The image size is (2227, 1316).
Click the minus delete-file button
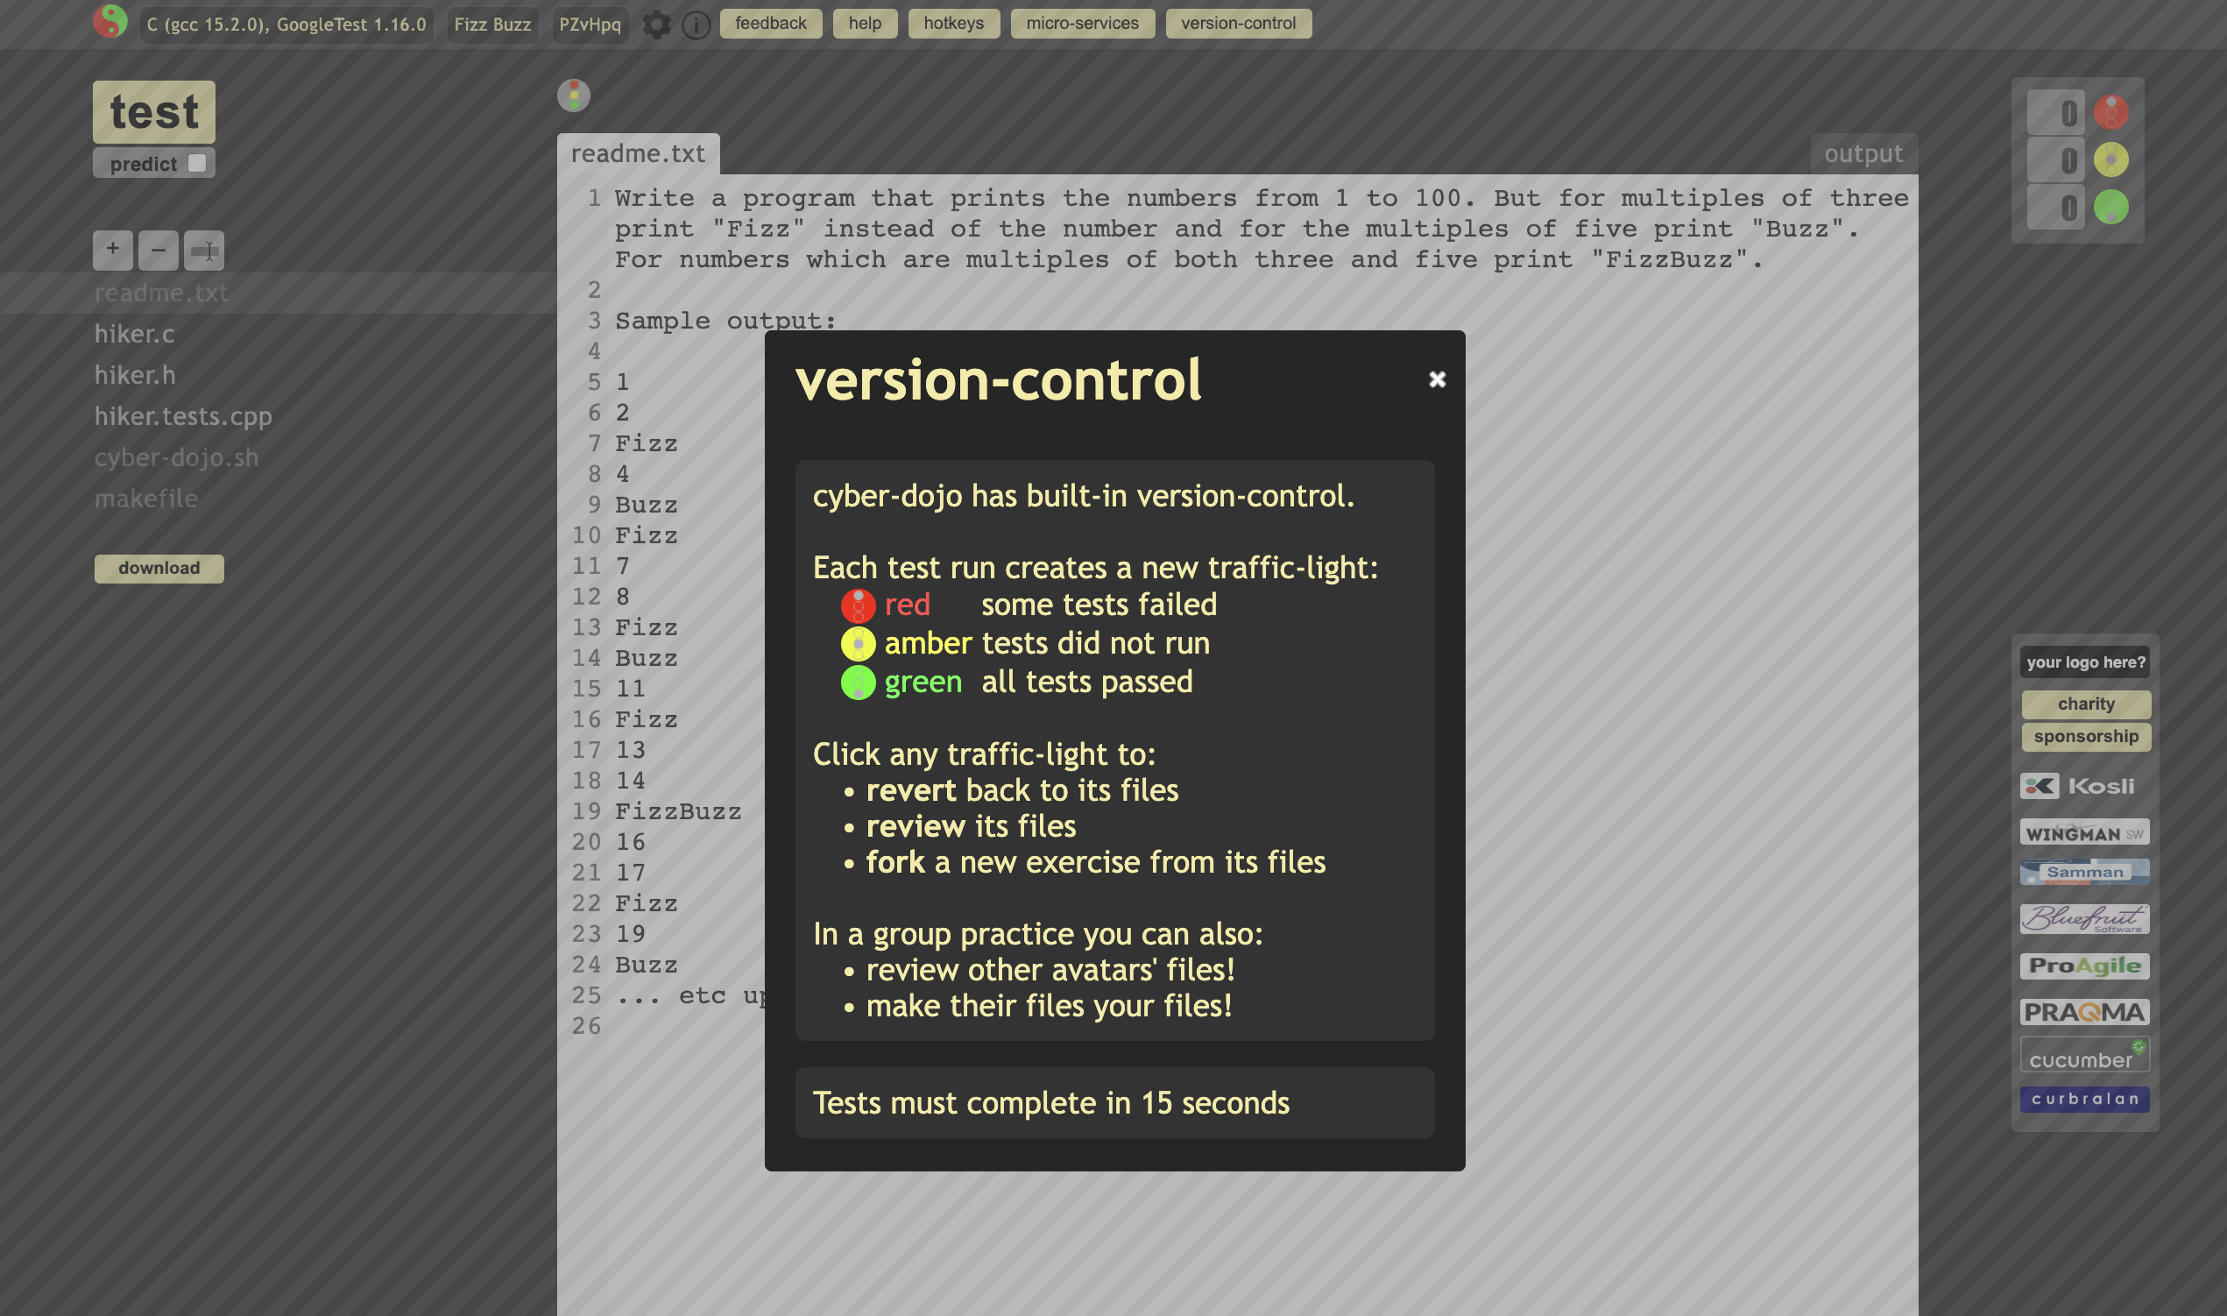[x=158, y=249]
